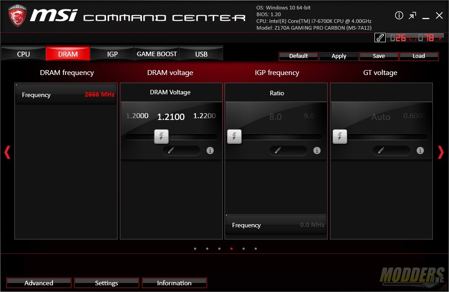Select the third page indicator dot
This screenshot has width=449, height=292.
point(219,249)
